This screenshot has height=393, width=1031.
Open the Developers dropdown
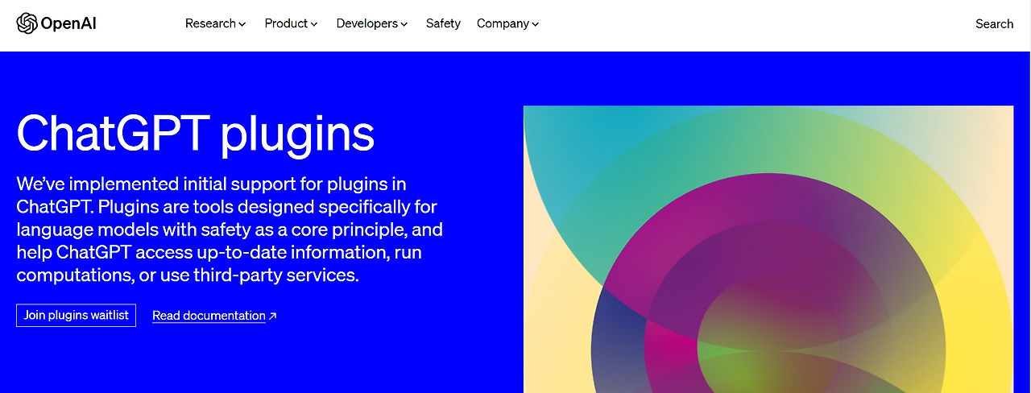(372, 23)
